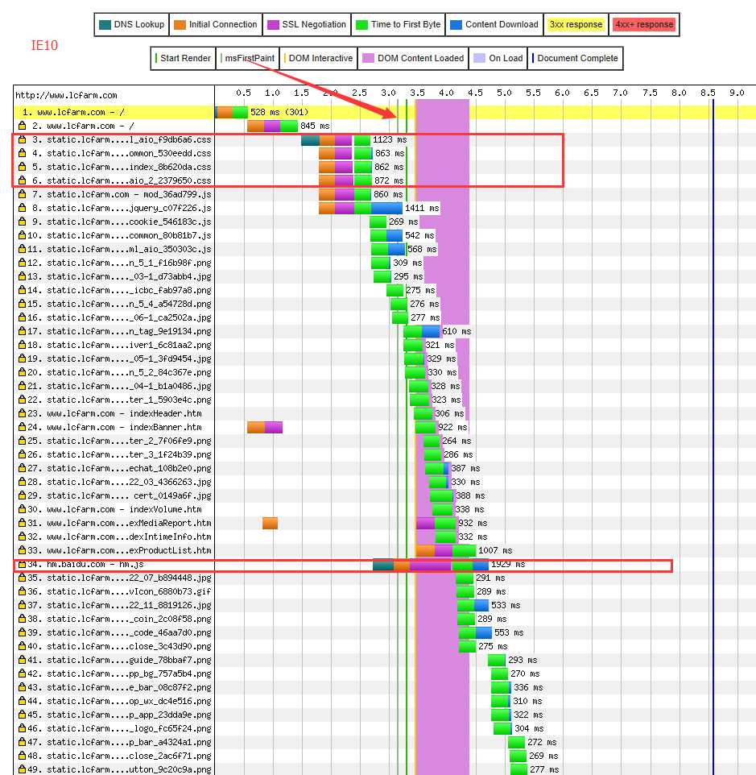The height and width of the screenshot is (775, 756).
Task: Click the blue content download bar on jquery row
Action: coord(386,208)
